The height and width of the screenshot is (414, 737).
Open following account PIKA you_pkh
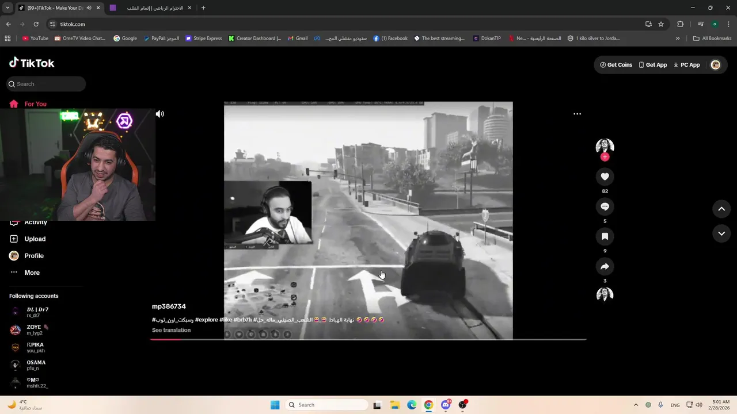click(x=36, y=348)
